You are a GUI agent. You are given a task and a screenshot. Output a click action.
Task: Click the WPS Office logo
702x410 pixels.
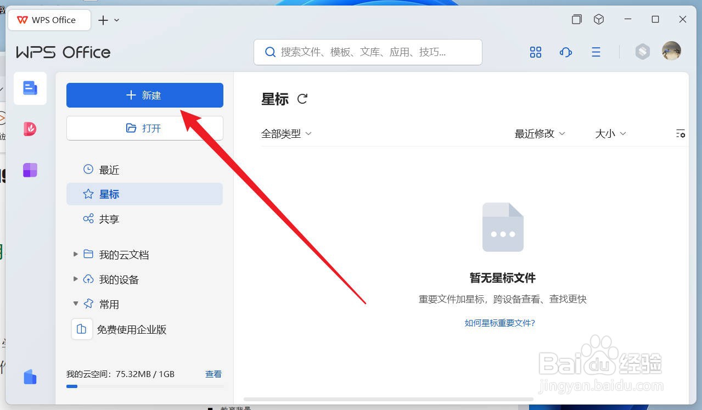63,52
